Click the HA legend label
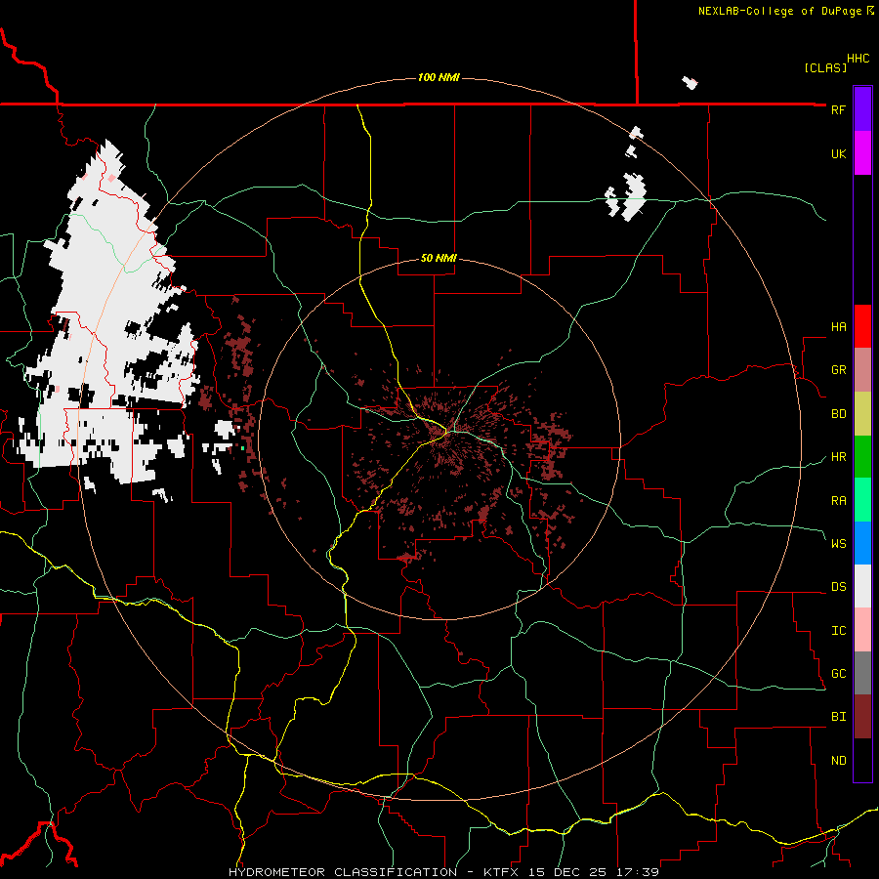The image size is (879, 879). pos(838,327)
